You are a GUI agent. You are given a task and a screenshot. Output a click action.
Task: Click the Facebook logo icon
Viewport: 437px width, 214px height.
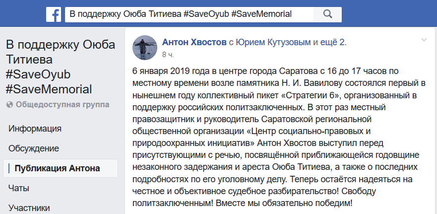tap(54, 14)
